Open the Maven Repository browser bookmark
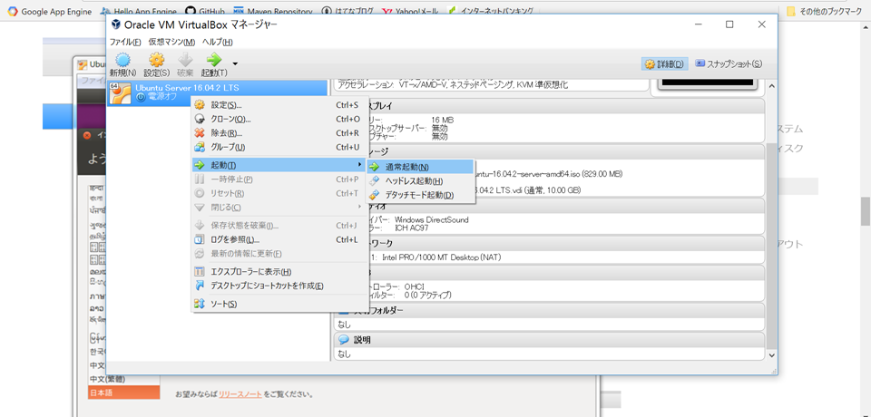871x417 pixels. coord(273,11)
